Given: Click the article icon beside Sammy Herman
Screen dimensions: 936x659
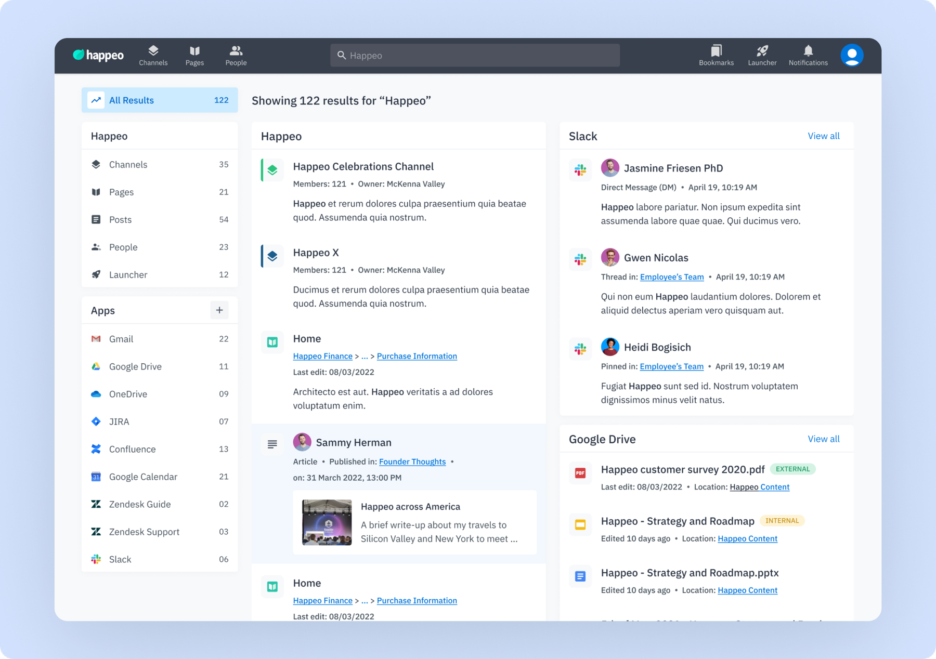Looking at the screenshot, I should click(x=272, y=444).
